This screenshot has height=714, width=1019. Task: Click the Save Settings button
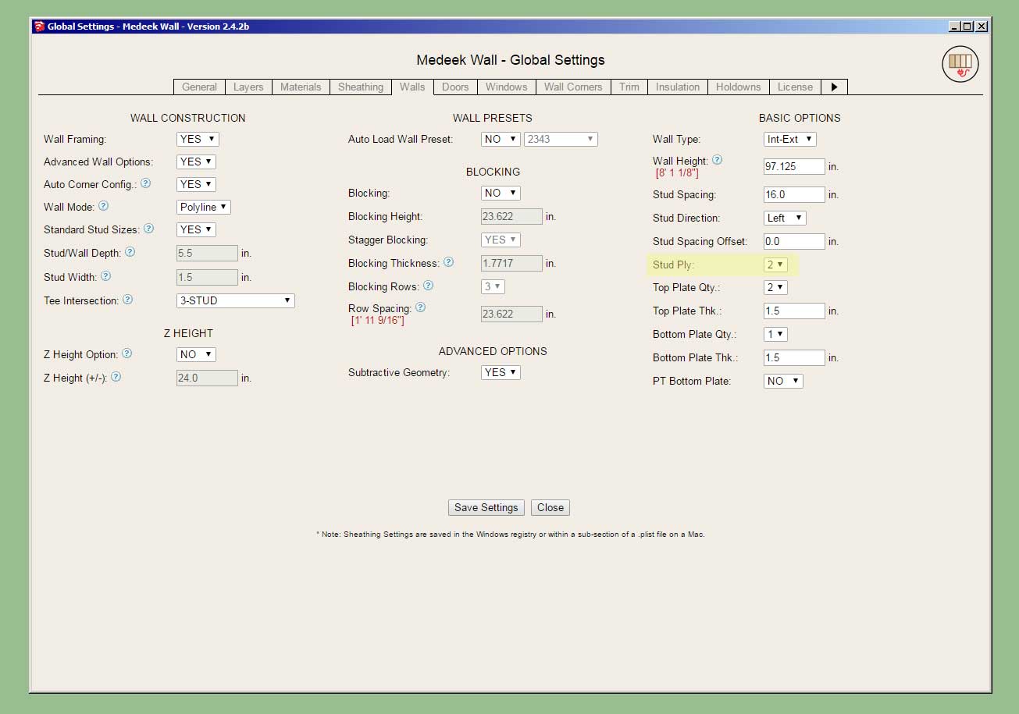[x=486, y=507]
